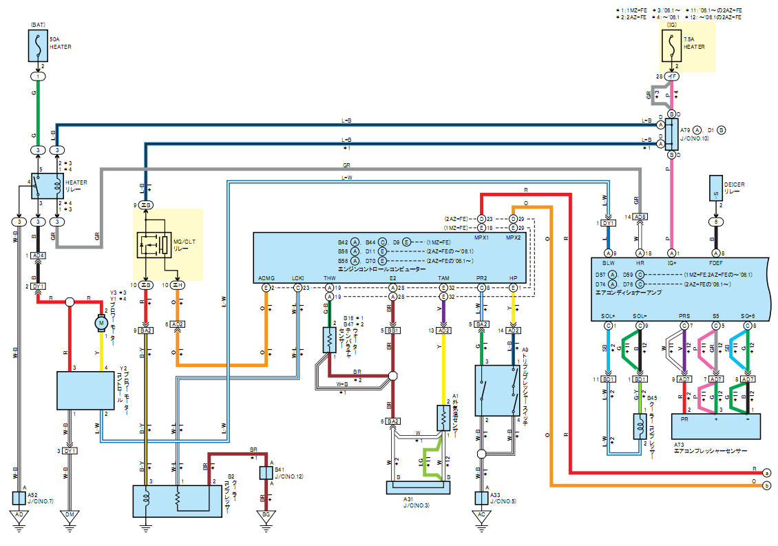
Task: Select the MG/CLT relay symbol
Action: [x=154, y=244]
